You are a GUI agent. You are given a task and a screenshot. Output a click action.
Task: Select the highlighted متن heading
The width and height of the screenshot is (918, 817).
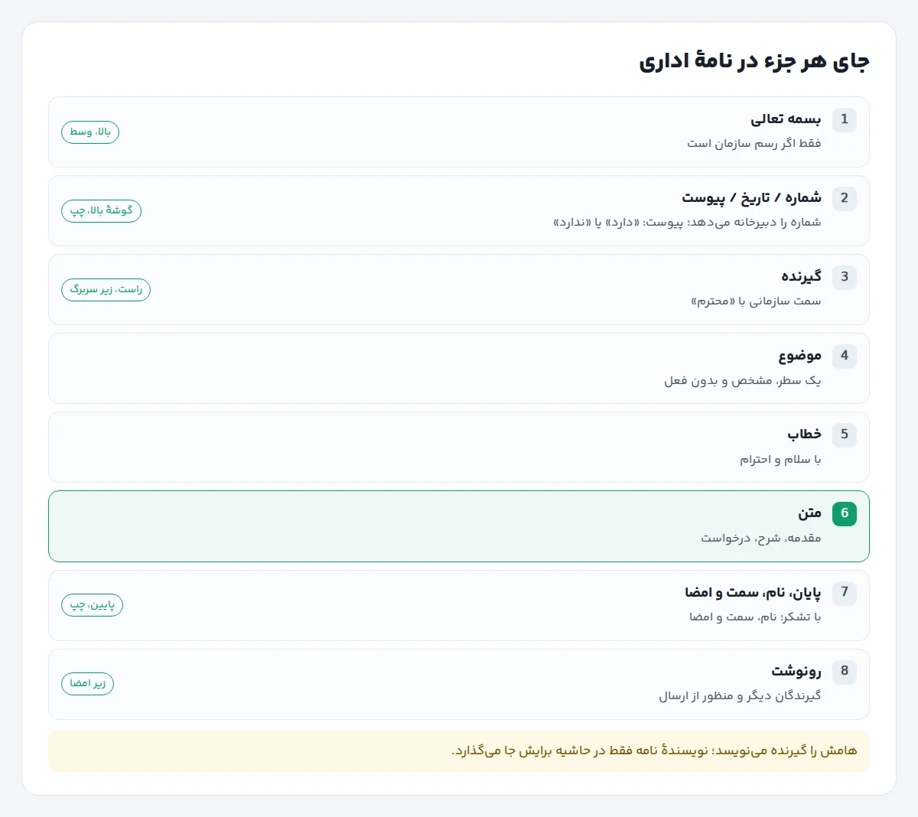(x=809, y=513)
